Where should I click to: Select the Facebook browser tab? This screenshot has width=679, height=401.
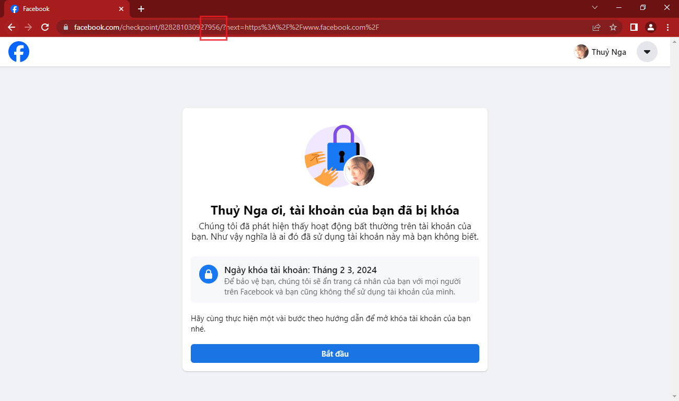click(x=63, y=9)
